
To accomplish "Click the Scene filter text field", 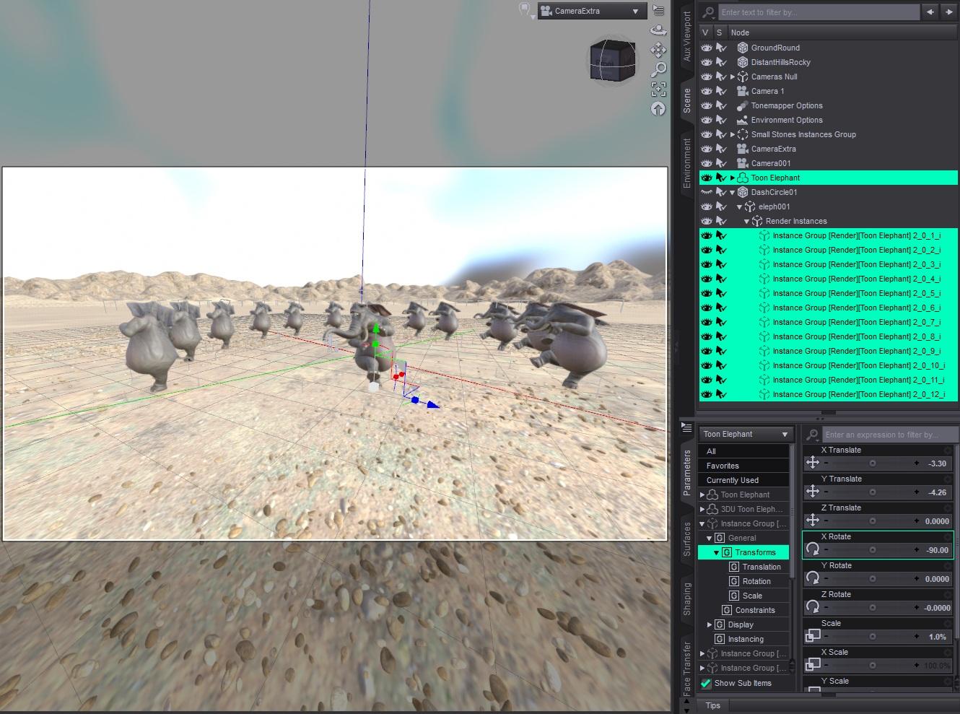I will [819, 12].
